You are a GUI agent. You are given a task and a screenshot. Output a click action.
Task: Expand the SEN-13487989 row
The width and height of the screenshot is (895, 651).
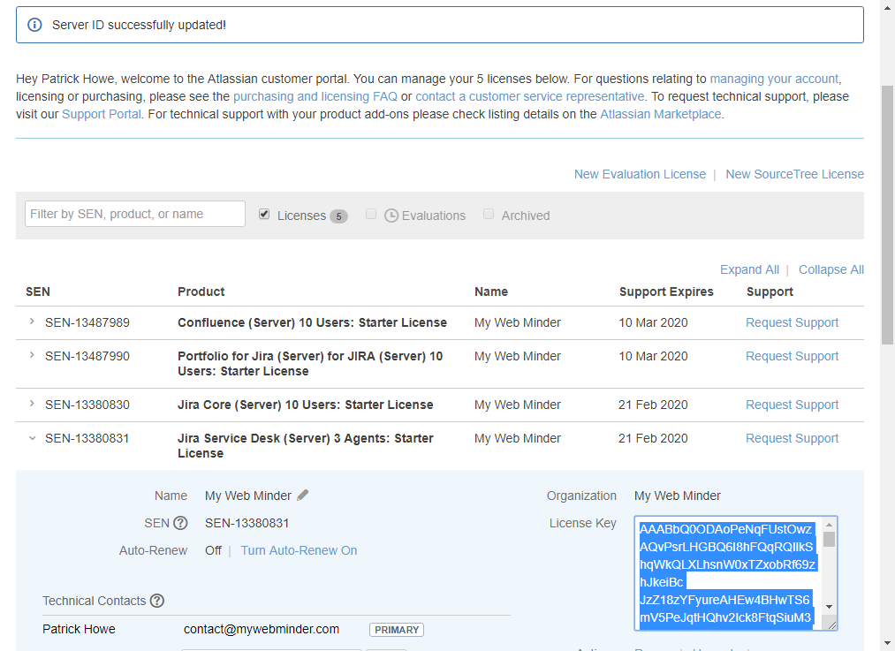point(32,322)
